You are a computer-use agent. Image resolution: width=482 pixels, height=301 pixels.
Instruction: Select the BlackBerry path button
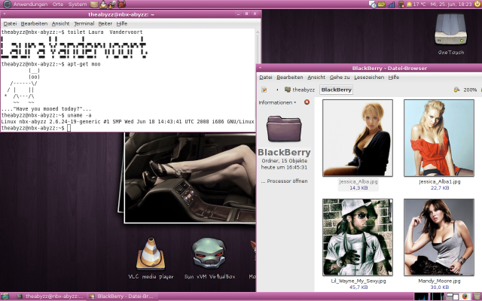point(337,90)
